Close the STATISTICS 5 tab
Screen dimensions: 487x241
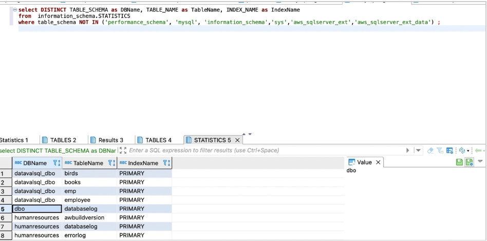click(x=237, y=140)
